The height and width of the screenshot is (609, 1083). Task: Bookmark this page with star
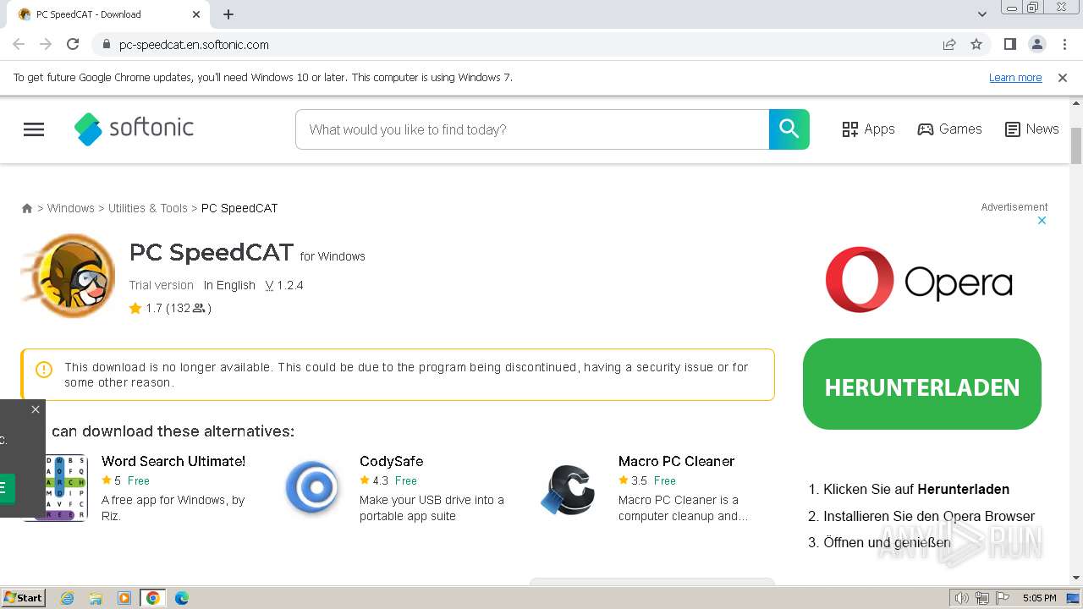pos(976,45)
